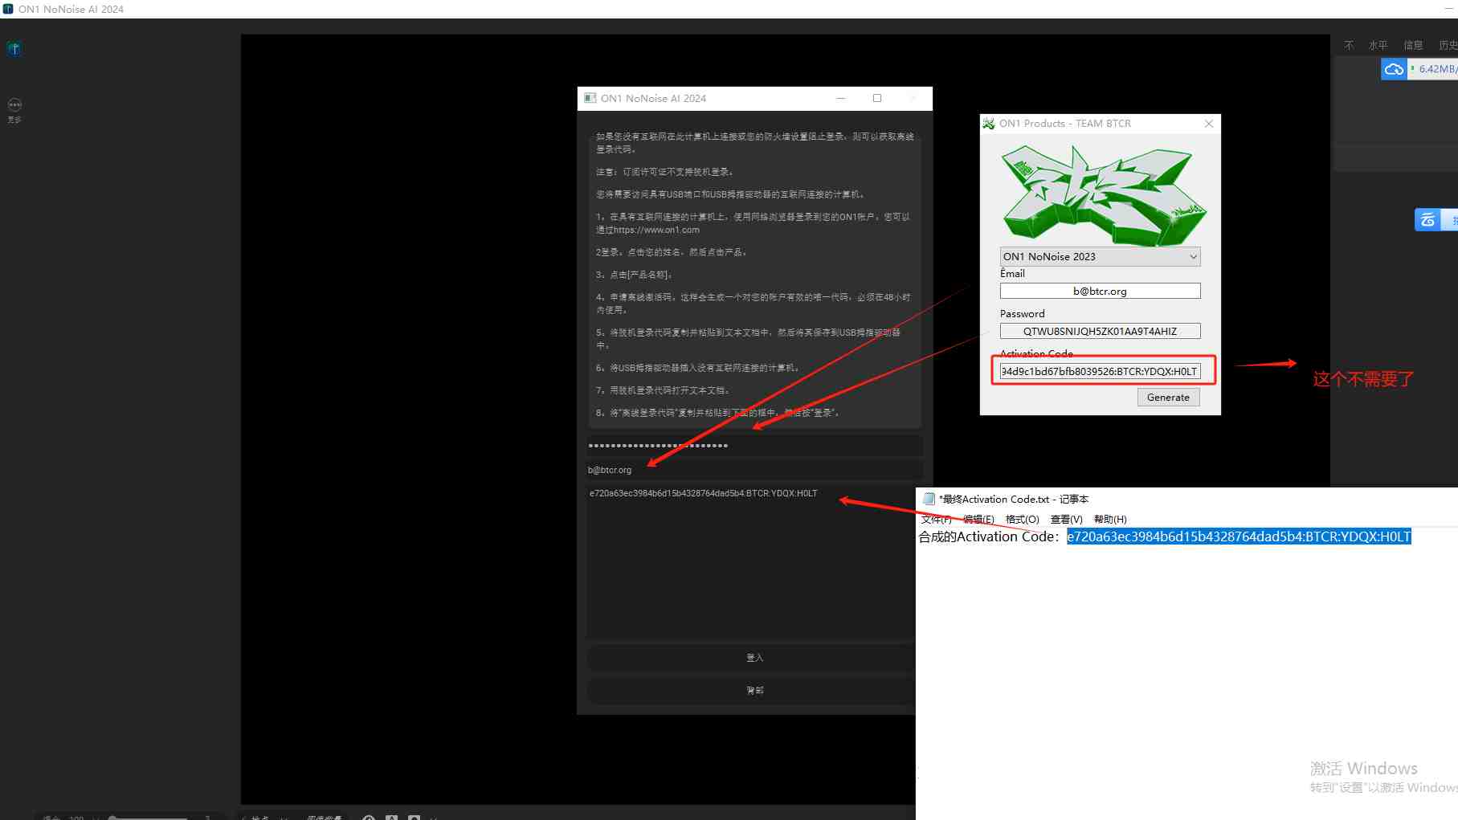
Task: Select the blue 云 icon on the right edge
Action: click(x=1428, y=219)
